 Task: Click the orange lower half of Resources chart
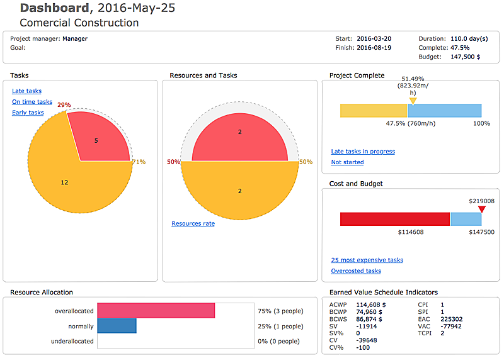[x=239, y=189]
